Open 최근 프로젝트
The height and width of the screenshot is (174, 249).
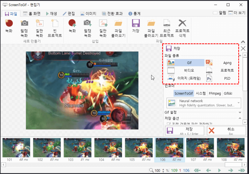point(167,28)
